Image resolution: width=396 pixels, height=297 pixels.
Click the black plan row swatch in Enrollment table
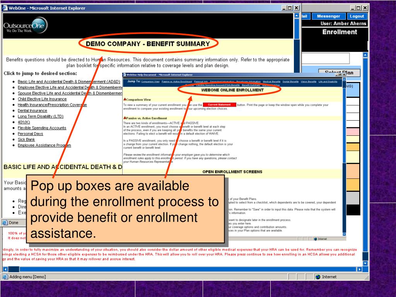click(353, 210)
